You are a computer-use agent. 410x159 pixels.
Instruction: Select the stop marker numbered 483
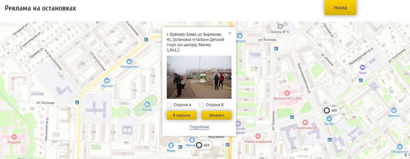point(203,145)
